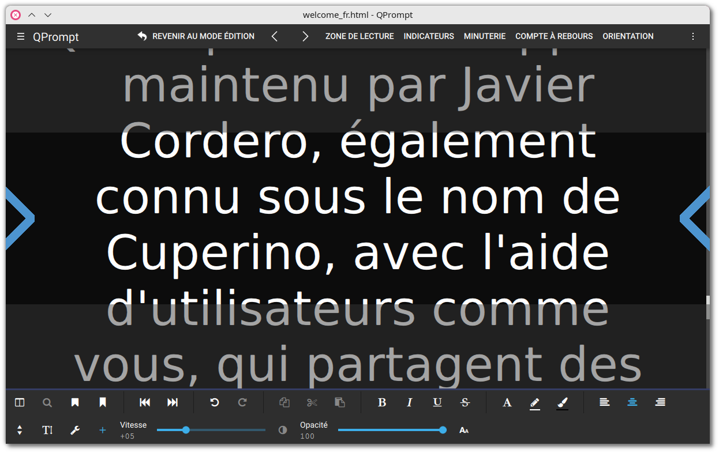This screenshot has width=719, height=453.
Task: Align text left
Action: point(604,402)
